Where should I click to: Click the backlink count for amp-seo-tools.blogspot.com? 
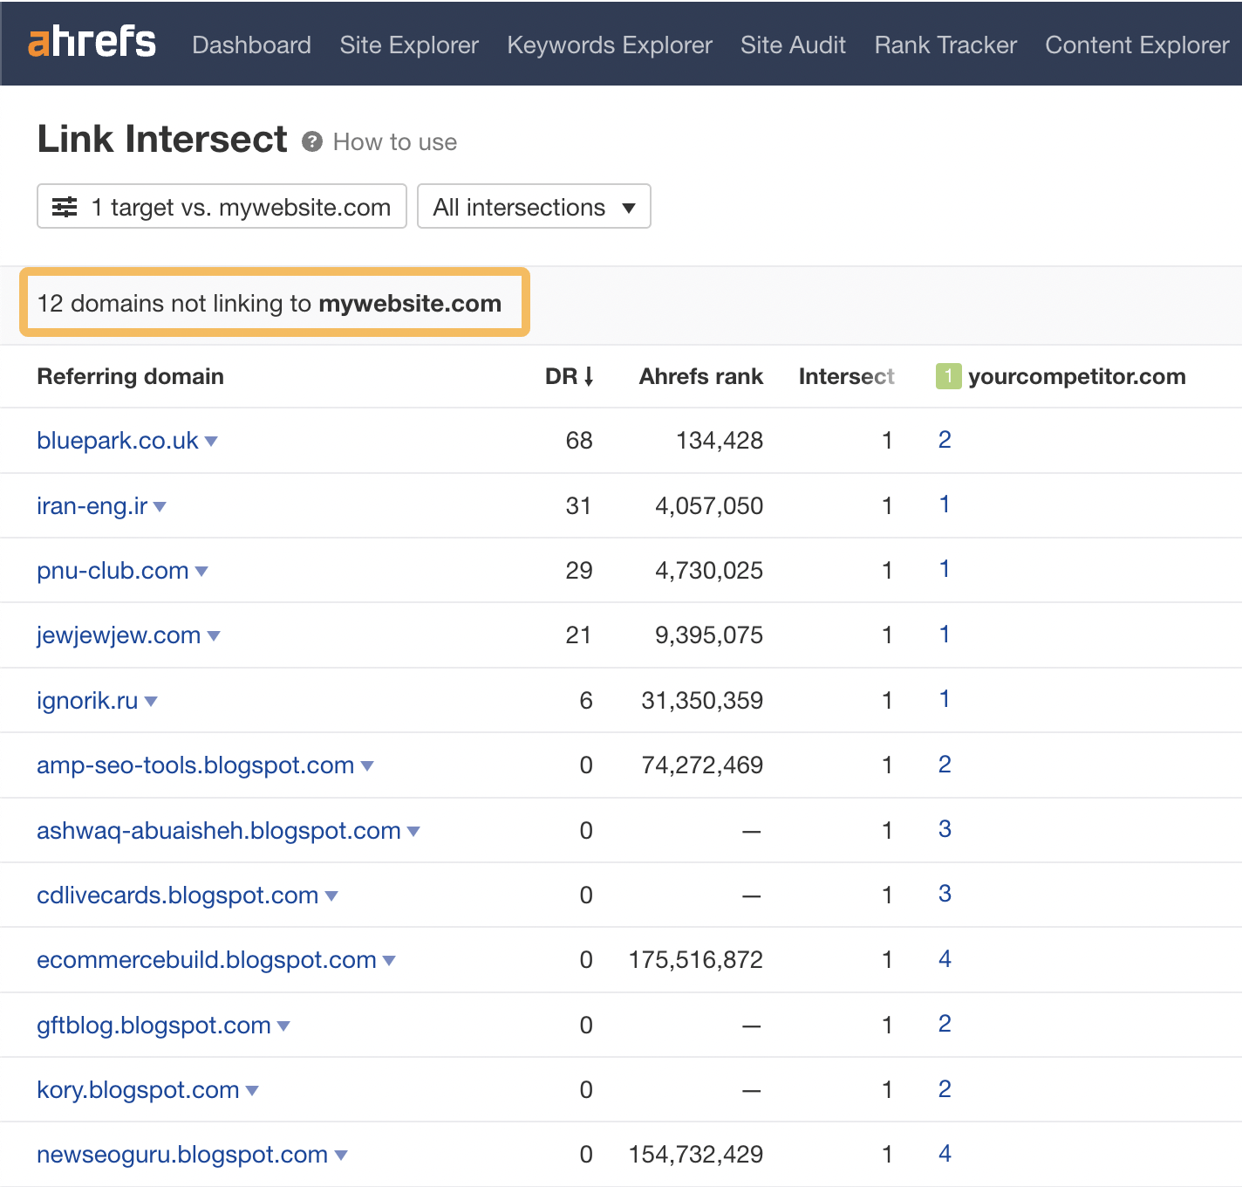945,765
